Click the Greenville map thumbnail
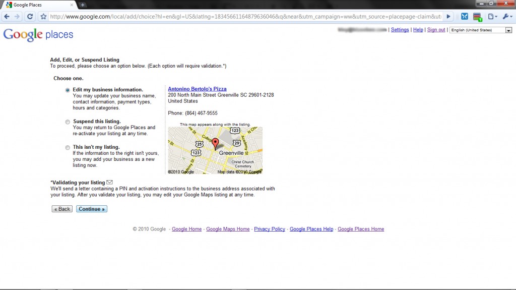The height and width of the screenshot is (290, 516). point(215,150)
